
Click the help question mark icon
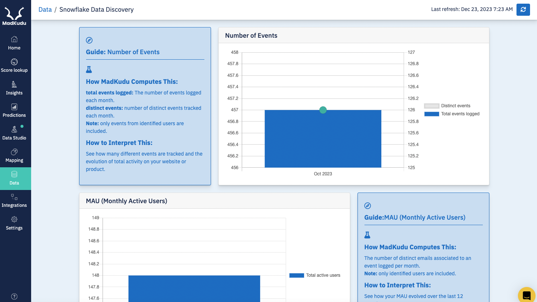click(14, 297)
